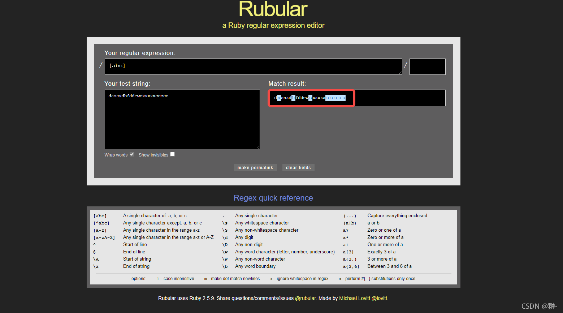Click 'Start of line' description
The image size is (563, 313).
coord(135,245)
